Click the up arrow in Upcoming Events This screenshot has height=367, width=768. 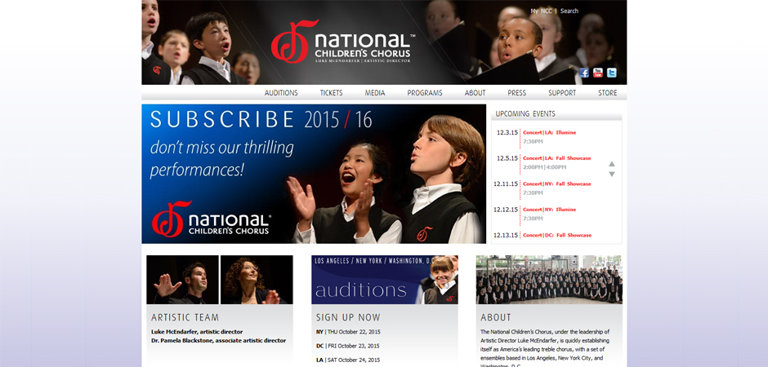[612, 164]
